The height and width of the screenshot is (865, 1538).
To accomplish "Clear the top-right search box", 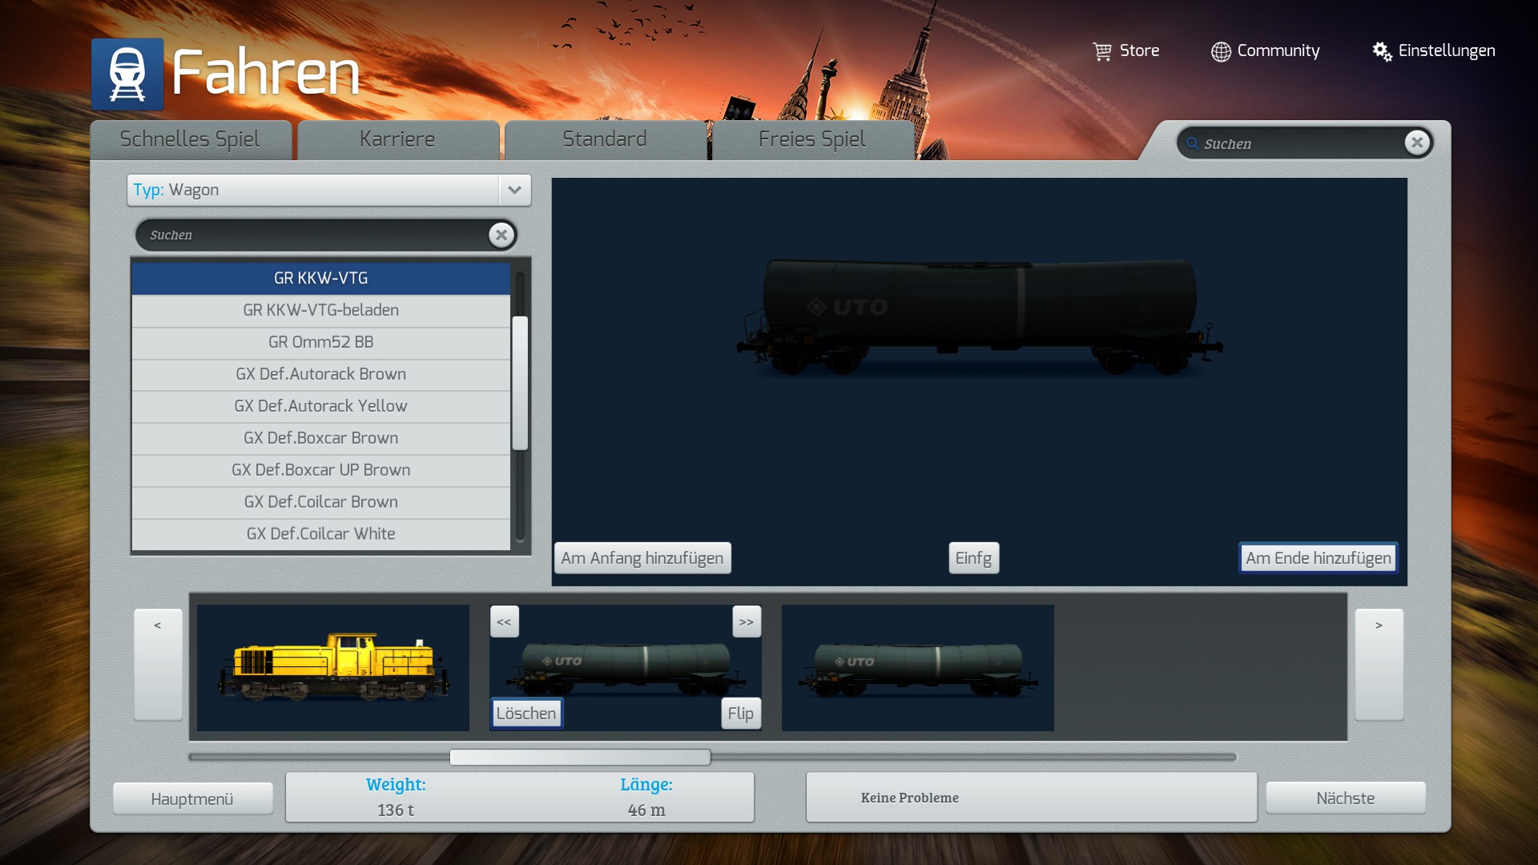I will tap(1416, 143).
